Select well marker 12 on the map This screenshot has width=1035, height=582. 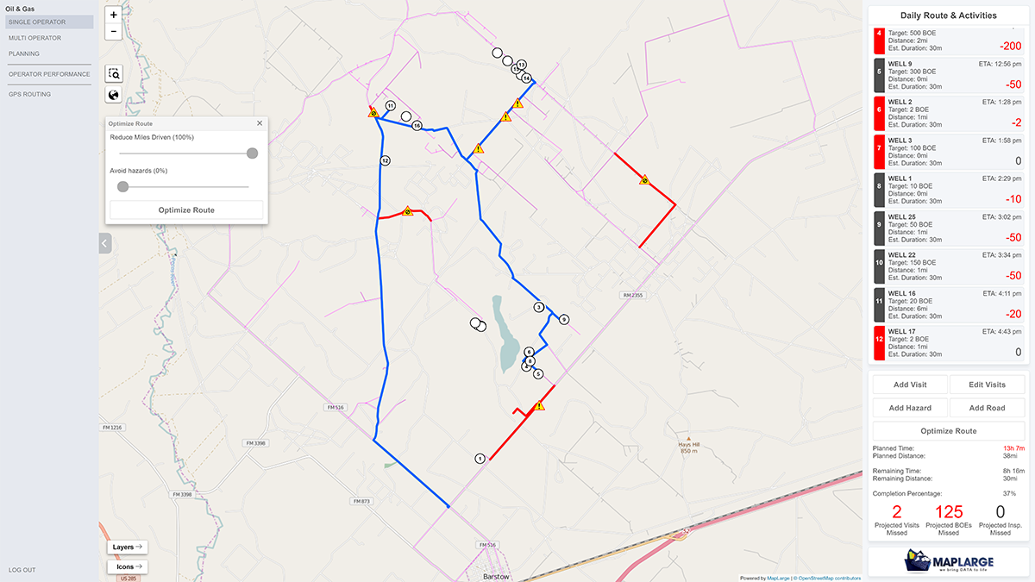[386, 160]
